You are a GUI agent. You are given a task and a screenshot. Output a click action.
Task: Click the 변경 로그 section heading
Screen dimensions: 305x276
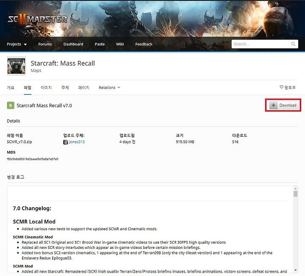[x=16, y=177]
